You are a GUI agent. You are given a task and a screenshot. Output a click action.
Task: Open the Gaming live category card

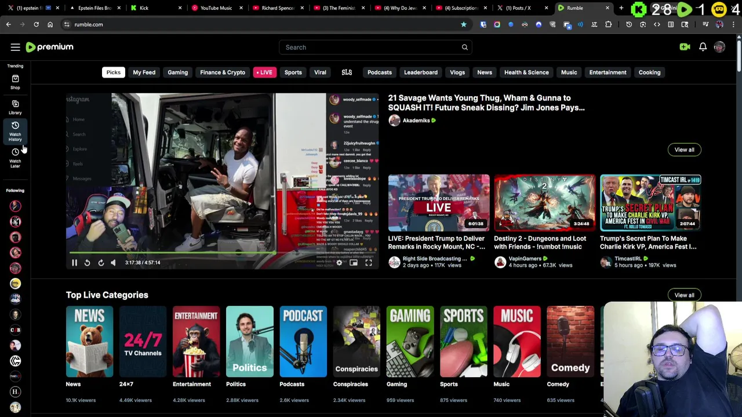pos(410,342)
